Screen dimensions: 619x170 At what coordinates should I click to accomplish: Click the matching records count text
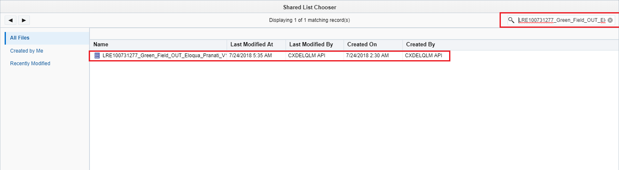[x=309, y=20]
